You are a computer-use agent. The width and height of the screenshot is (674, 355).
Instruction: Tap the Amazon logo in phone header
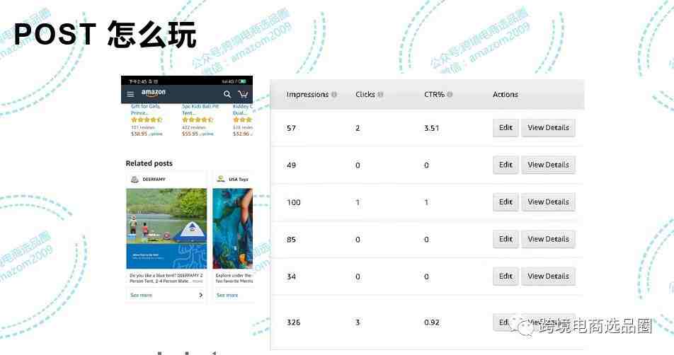click(154, 93)
